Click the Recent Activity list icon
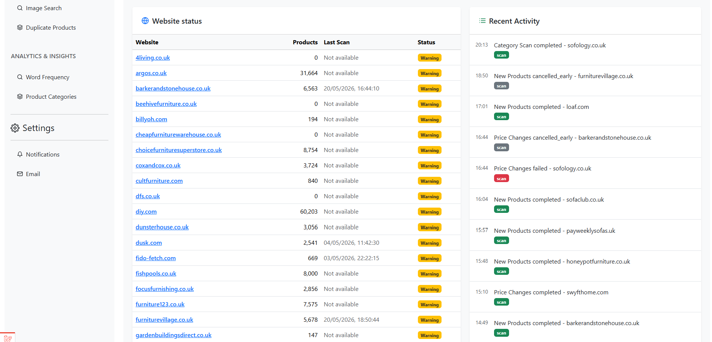The width and height of the screenshot is (712, 342). pos(482,21)
